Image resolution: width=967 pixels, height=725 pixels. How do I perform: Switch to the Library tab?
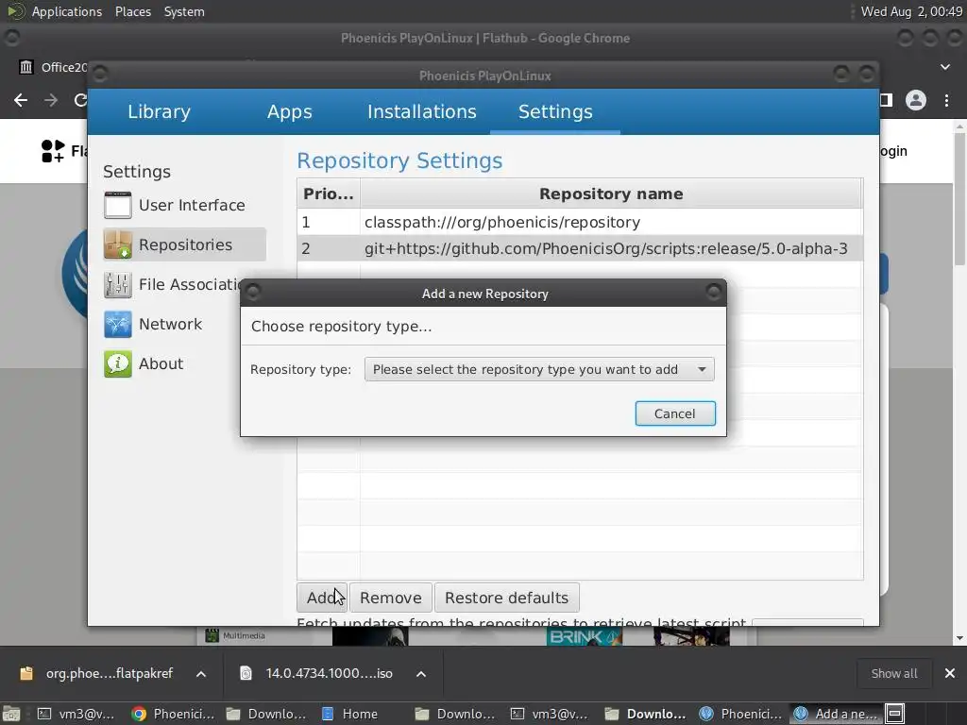[x=159, y=111]
